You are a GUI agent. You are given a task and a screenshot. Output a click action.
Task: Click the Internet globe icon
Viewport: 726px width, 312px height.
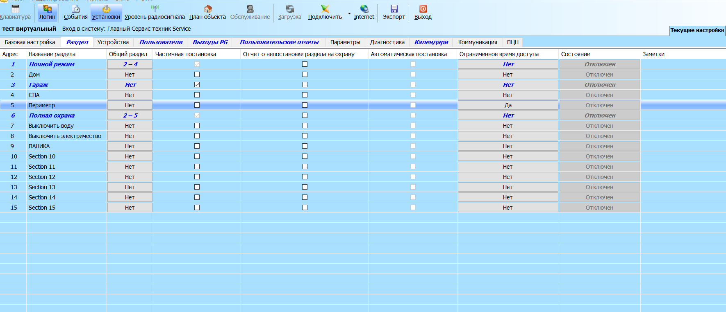tap(364, 9)
